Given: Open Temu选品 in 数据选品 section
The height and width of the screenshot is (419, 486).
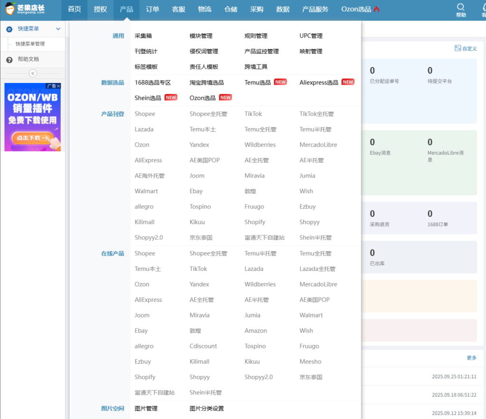Looking at the screenshot, I should (258, 83).
